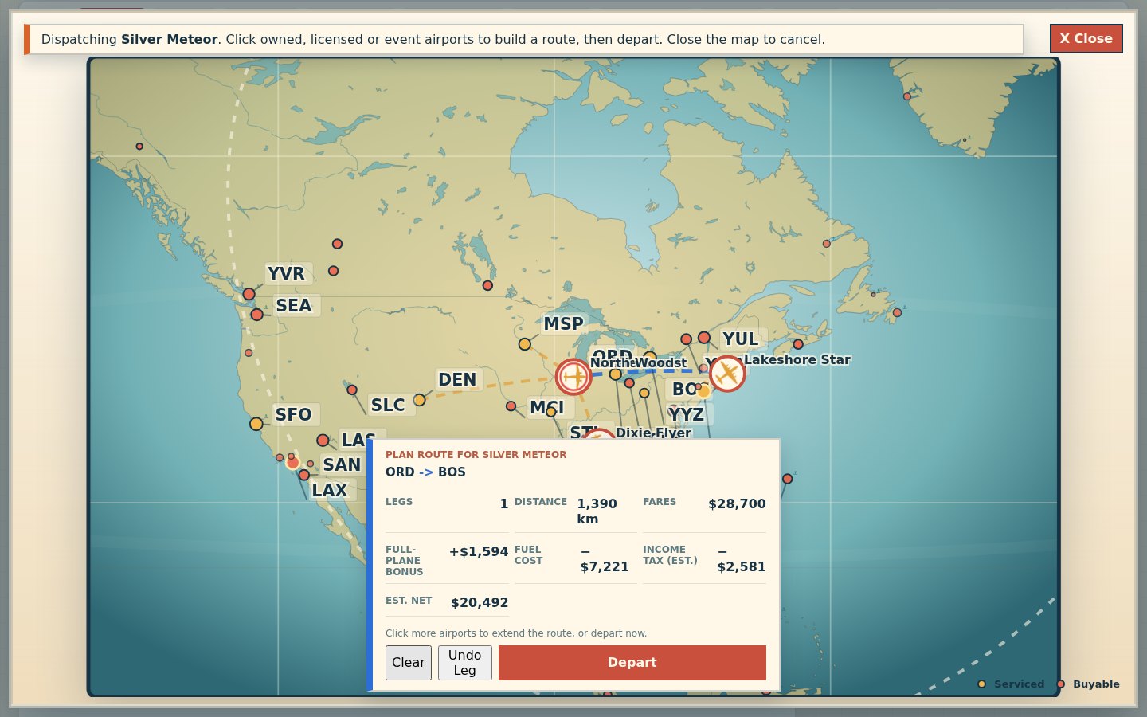Click the red marker near Newfoundland's coast

tap(897, 313)
